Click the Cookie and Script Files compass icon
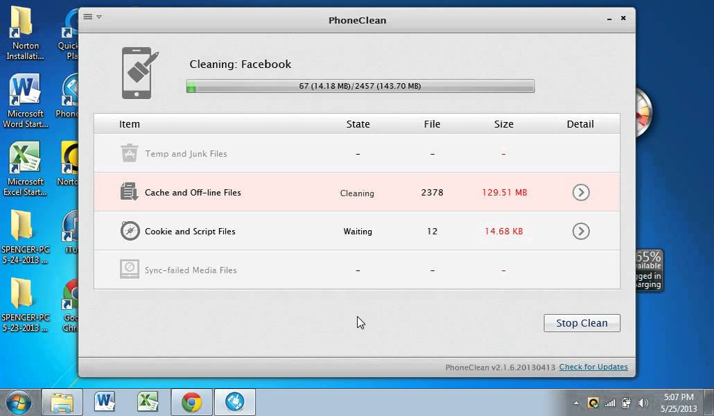 pyautogui.click(x=130, y=231)
